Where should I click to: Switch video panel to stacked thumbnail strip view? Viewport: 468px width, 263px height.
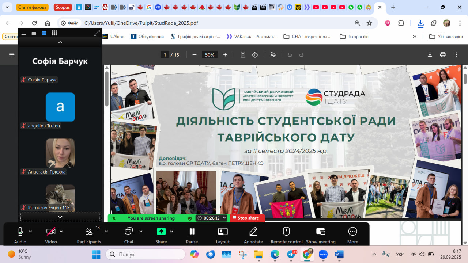(44, 33)
